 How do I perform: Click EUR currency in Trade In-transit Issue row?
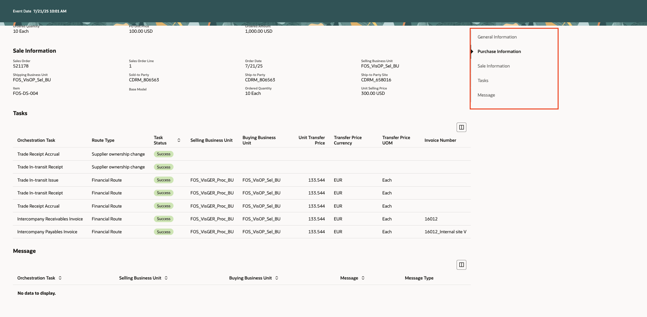tap(338, 180)
